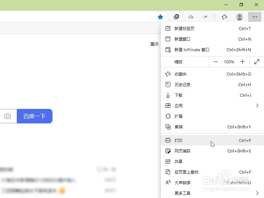
Task: Open a new InPrivate window
Action: tap(191, 49)
